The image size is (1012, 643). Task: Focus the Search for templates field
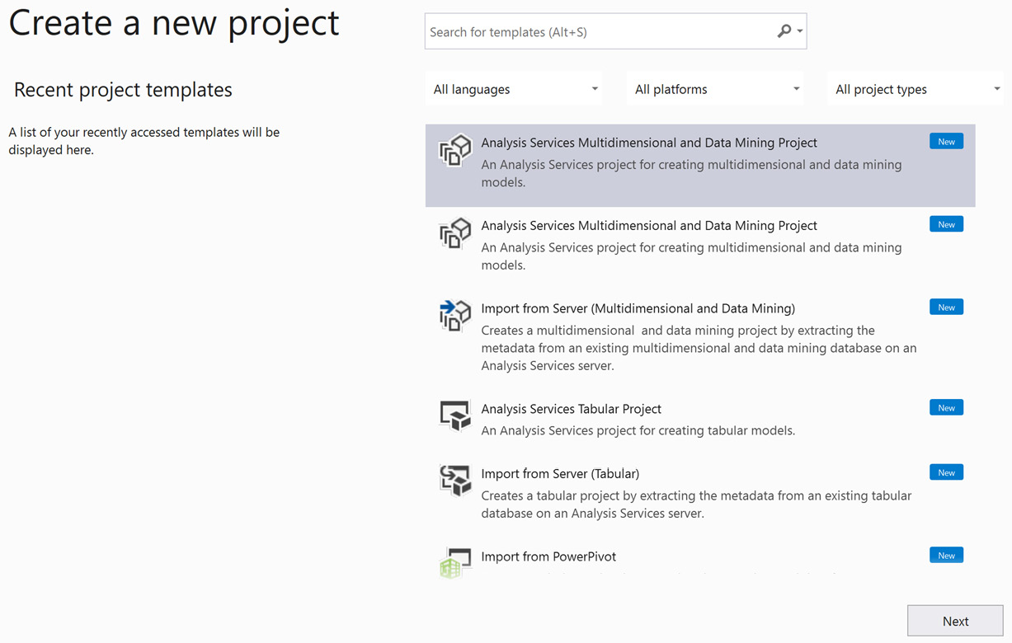pyautogui.click(x=615, y=31)
